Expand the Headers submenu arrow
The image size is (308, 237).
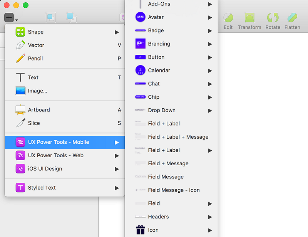click(210, 217)
